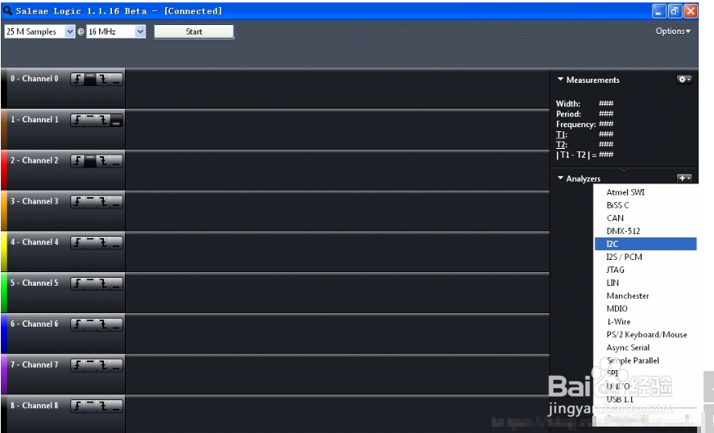Screen dimensions: 714x433
Task: Open the 16 MHz sample rate dropdown
Action: pos(140,31)
